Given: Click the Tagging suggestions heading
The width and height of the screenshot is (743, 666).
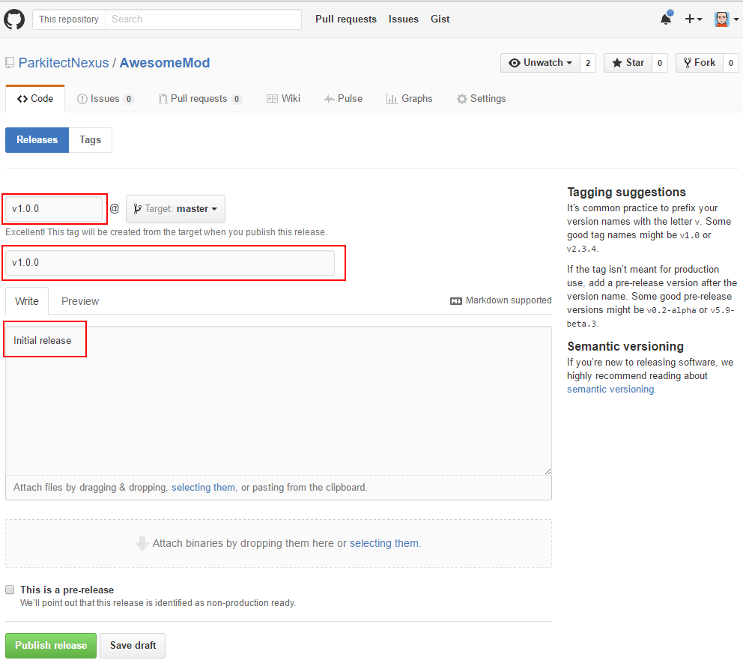Looking at the screenshot, I should (x=626, y=192).
